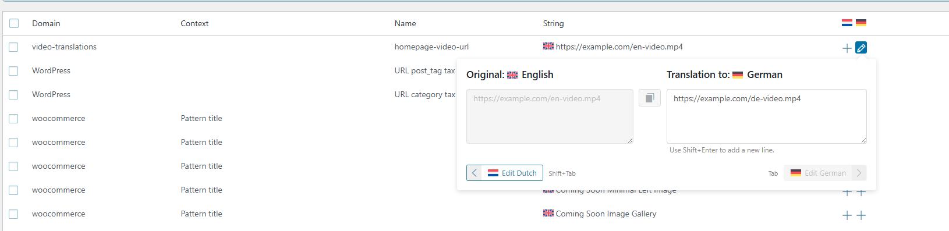Check the WordPress URL category row checkbox
The width and height of the screenshot is (949, 231).
[14, 95]
